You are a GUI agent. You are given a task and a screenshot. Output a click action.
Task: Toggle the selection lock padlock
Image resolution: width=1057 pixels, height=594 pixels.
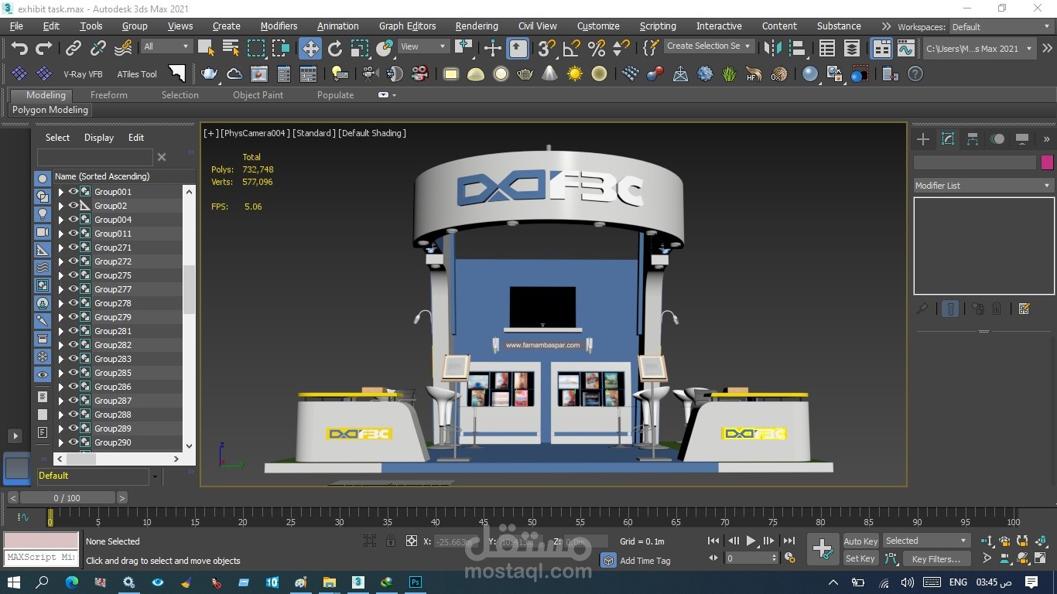point(391,541)
